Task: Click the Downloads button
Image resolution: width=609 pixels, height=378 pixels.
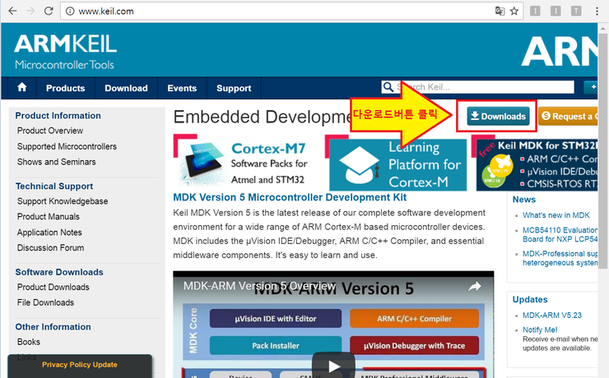Action: (498, 116)
